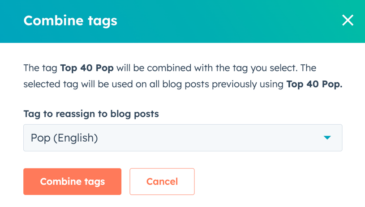Viewport: 365px width, 207px height.
Task: Confirm merge with Combine tags button
Action: pos(72,182)
